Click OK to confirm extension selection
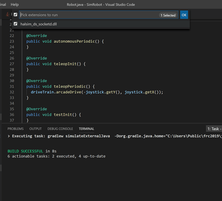 click(184, 15)
